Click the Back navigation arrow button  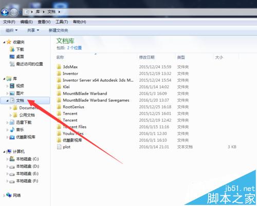pyautogui.click(x=5, y=12)
